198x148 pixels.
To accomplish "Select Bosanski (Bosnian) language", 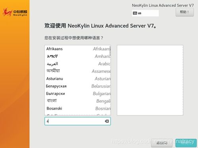I will pyautogui.click(x=78, y=108).
